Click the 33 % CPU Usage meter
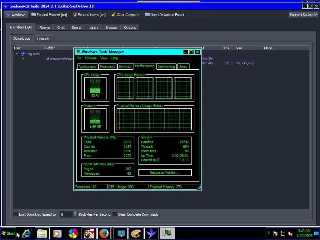Image resolution: width=320 pixels, height=240 pixels. 95,88
